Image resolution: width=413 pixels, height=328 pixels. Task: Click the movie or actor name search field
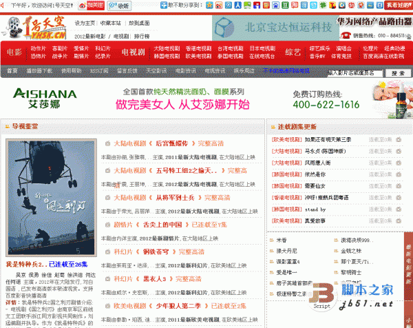[354, 73]
